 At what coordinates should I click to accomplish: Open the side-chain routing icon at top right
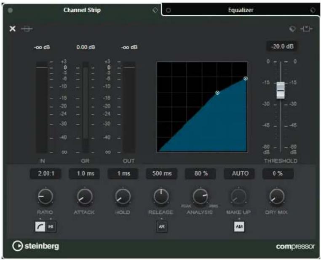pyautogui.click(x=306, y=29)
